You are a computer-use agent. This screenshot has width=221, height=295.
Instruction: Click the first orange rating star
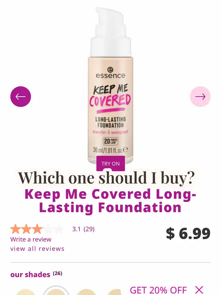(x=16, y=229)
